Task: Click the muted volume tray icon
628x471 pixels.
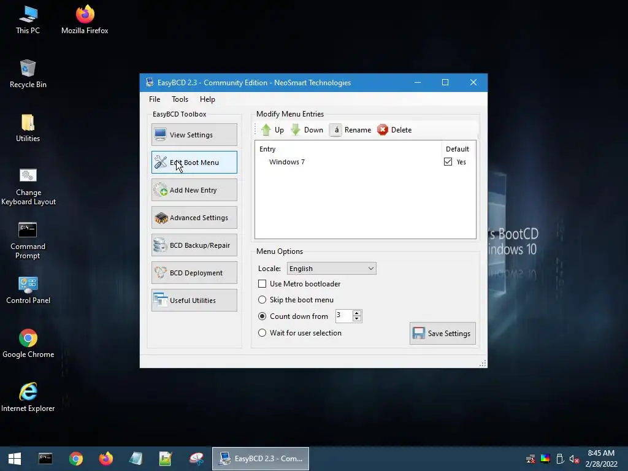Action: (x=574, y=459)
